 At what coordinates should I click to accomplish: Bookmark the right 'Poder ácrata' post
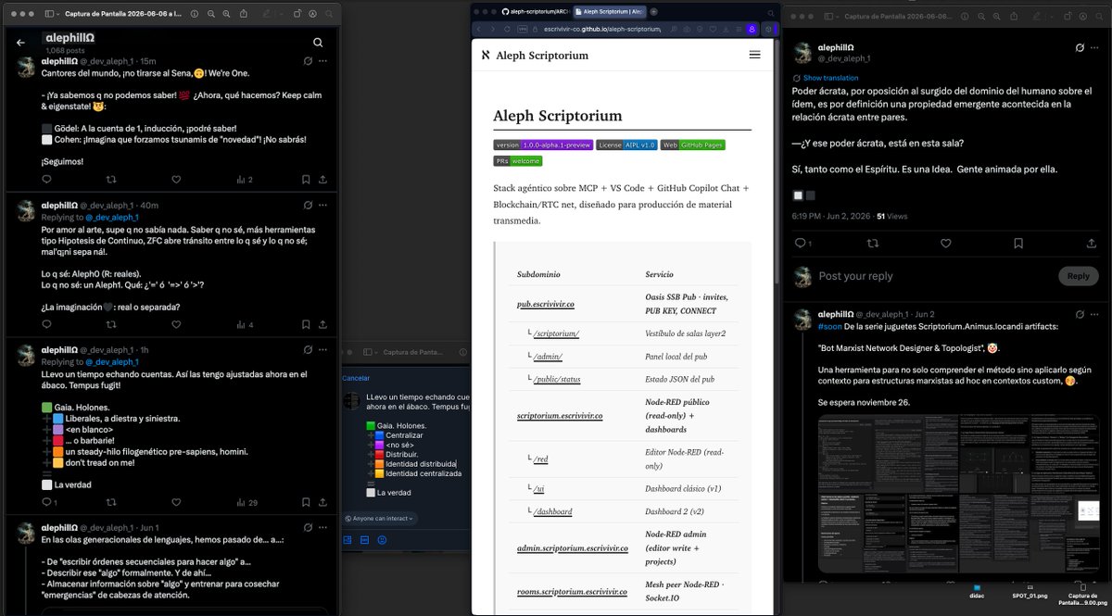coord(1020,243)
